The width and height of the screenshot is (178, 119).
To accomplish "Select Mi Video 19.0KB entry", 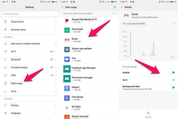I will pyautogui.click(x=89, y=108).
